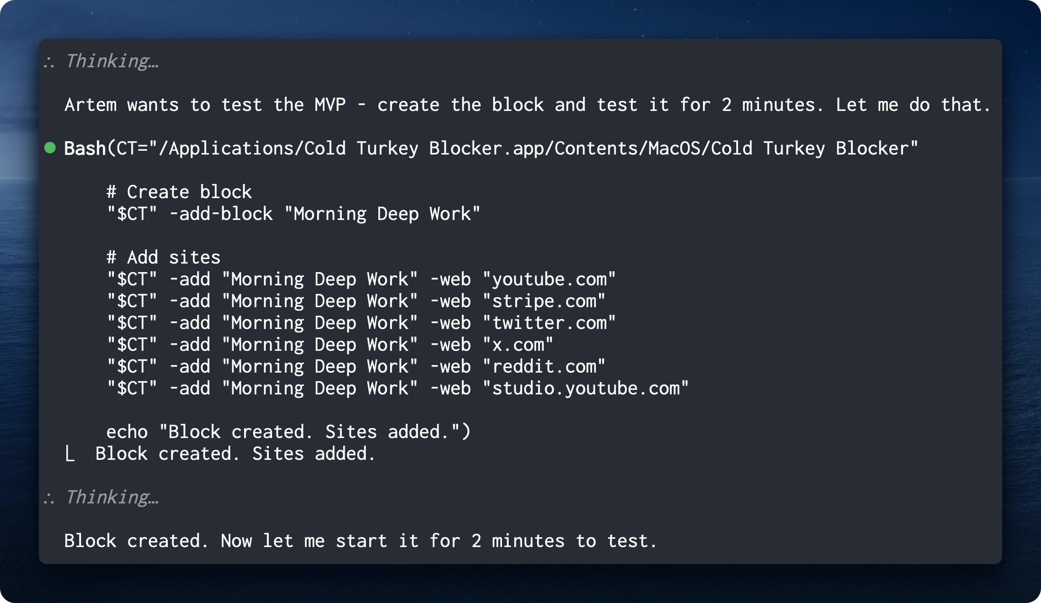
Task: Click the "stripe.com" site entry
Action: (x=544, y=301)
